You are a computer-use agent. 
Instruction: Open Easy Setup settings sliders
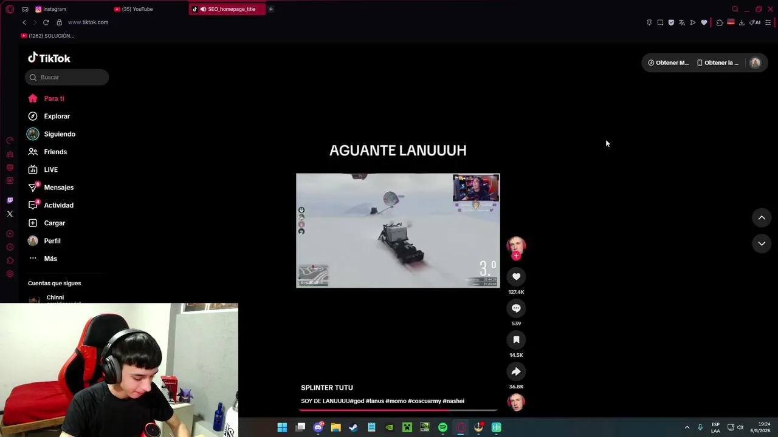coord(768,22)
